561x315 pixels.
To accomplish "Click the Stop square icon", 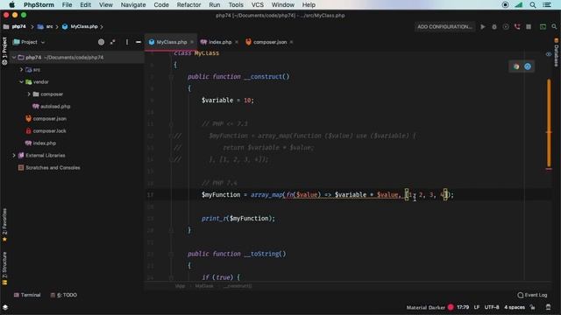I will (529, 27).
